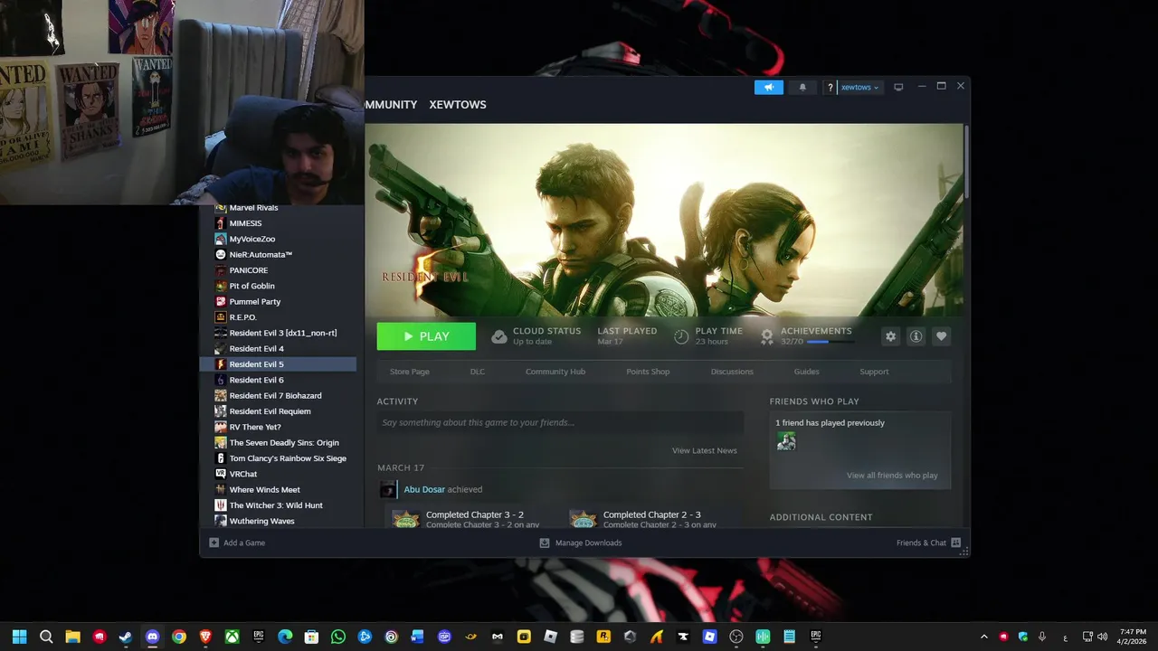This screenshot has height=651, width=1158.
Task: Open View all friends who play
Action: click(x=892, y=476)
